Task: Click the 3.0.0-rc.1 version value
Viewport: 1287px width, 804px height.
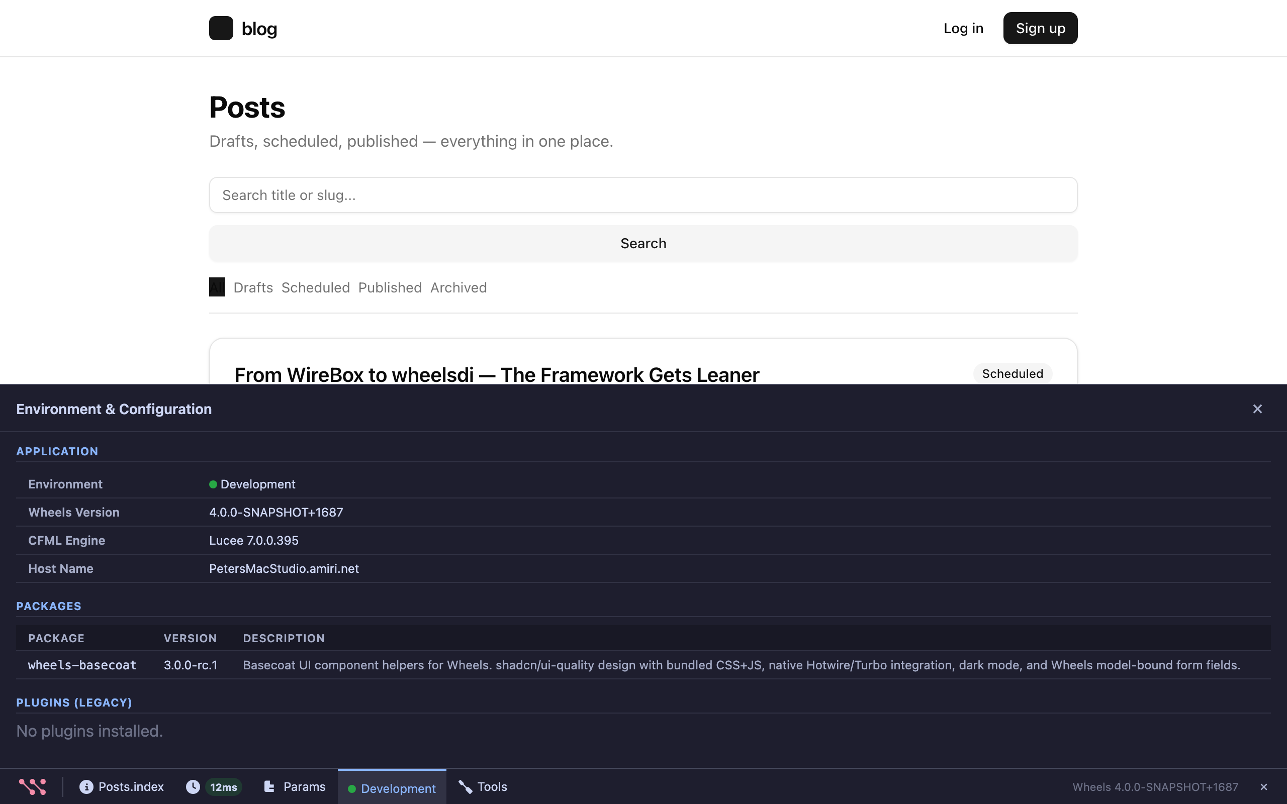Action: [x=191, y=665]
